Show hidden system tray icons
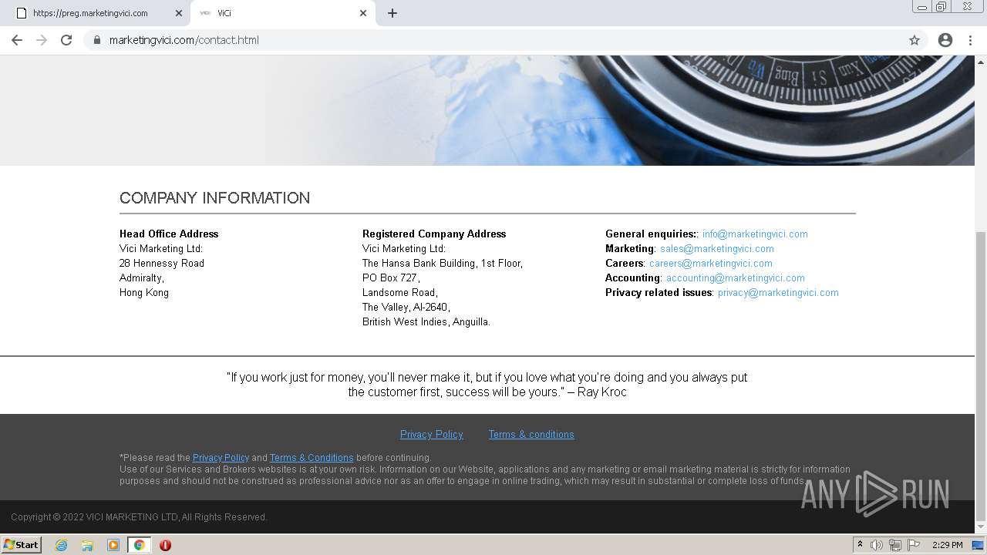Screen dimensions: 987x555 point(860,545)
